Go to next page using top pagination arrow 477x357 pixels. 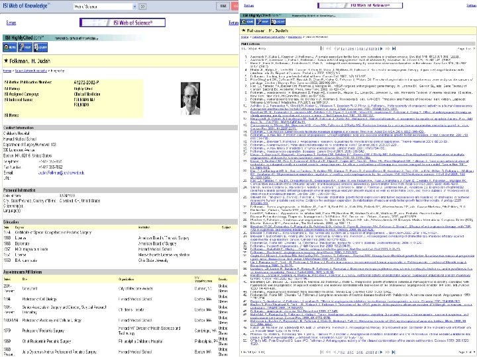[382, 48]
